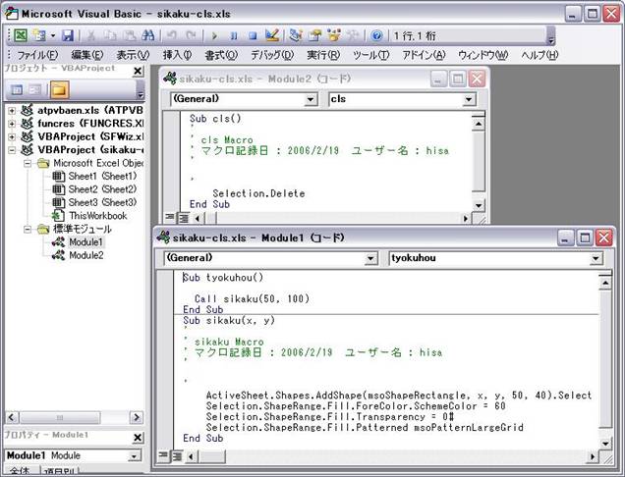The height and width of the screenshot is (477, 625).
Task: Save the project with the floppy disk icon
Action: (68, 36)
